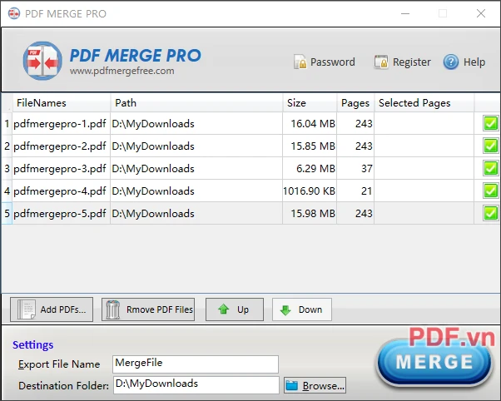Click the 37 pages cell
This screenshot has width=501, height=401.
355,168
